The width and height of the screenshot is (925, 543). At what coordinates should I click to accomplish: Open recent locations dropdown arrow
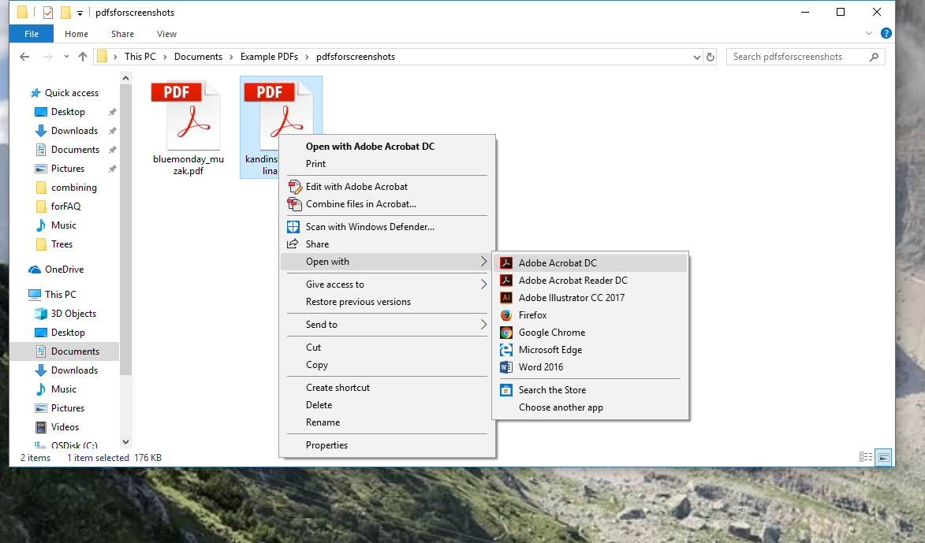(x=66, y=57)
